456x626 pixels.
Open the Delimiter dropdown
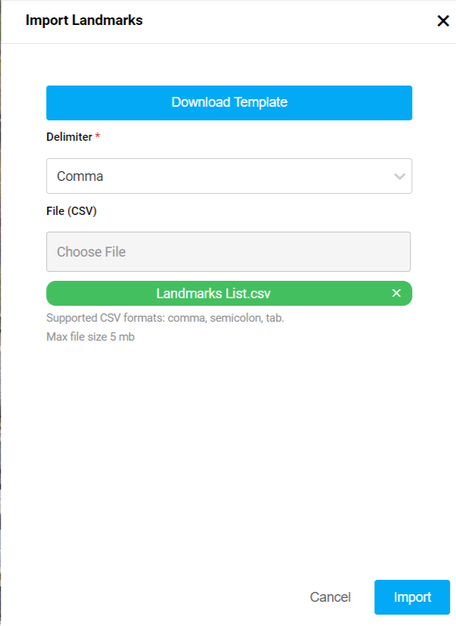coord(229,176)
